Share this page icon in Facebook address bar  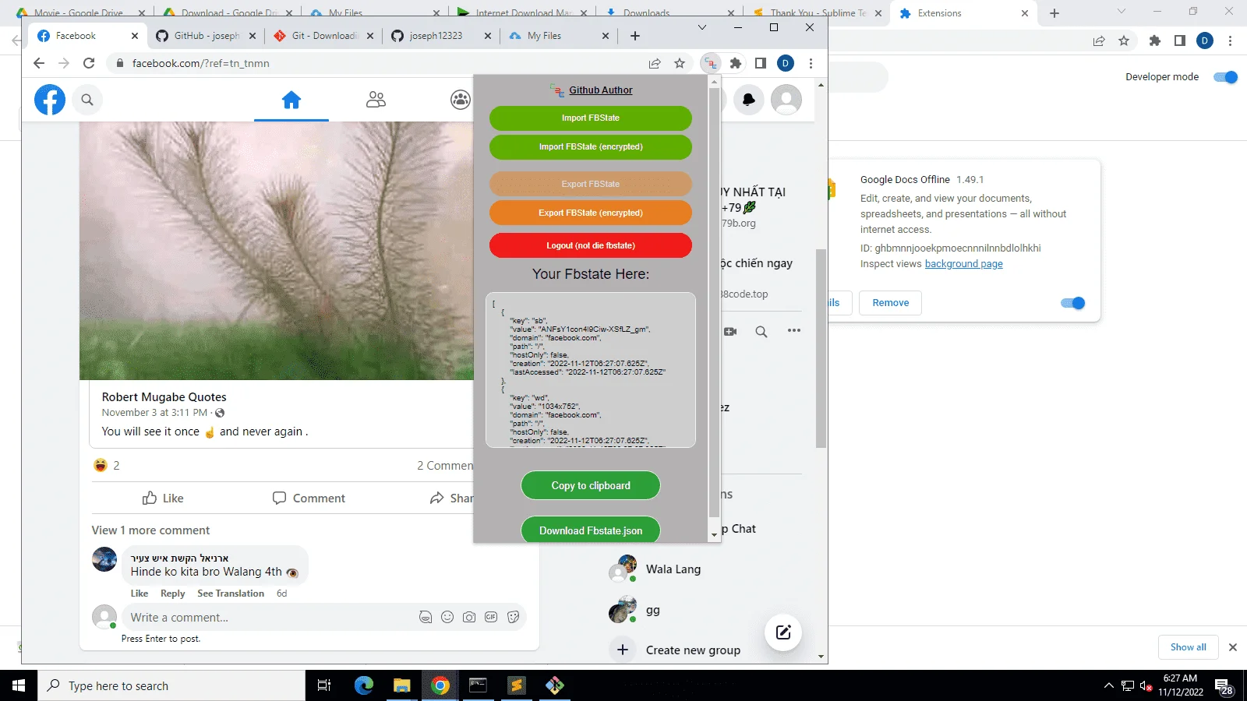click(655, 63)
